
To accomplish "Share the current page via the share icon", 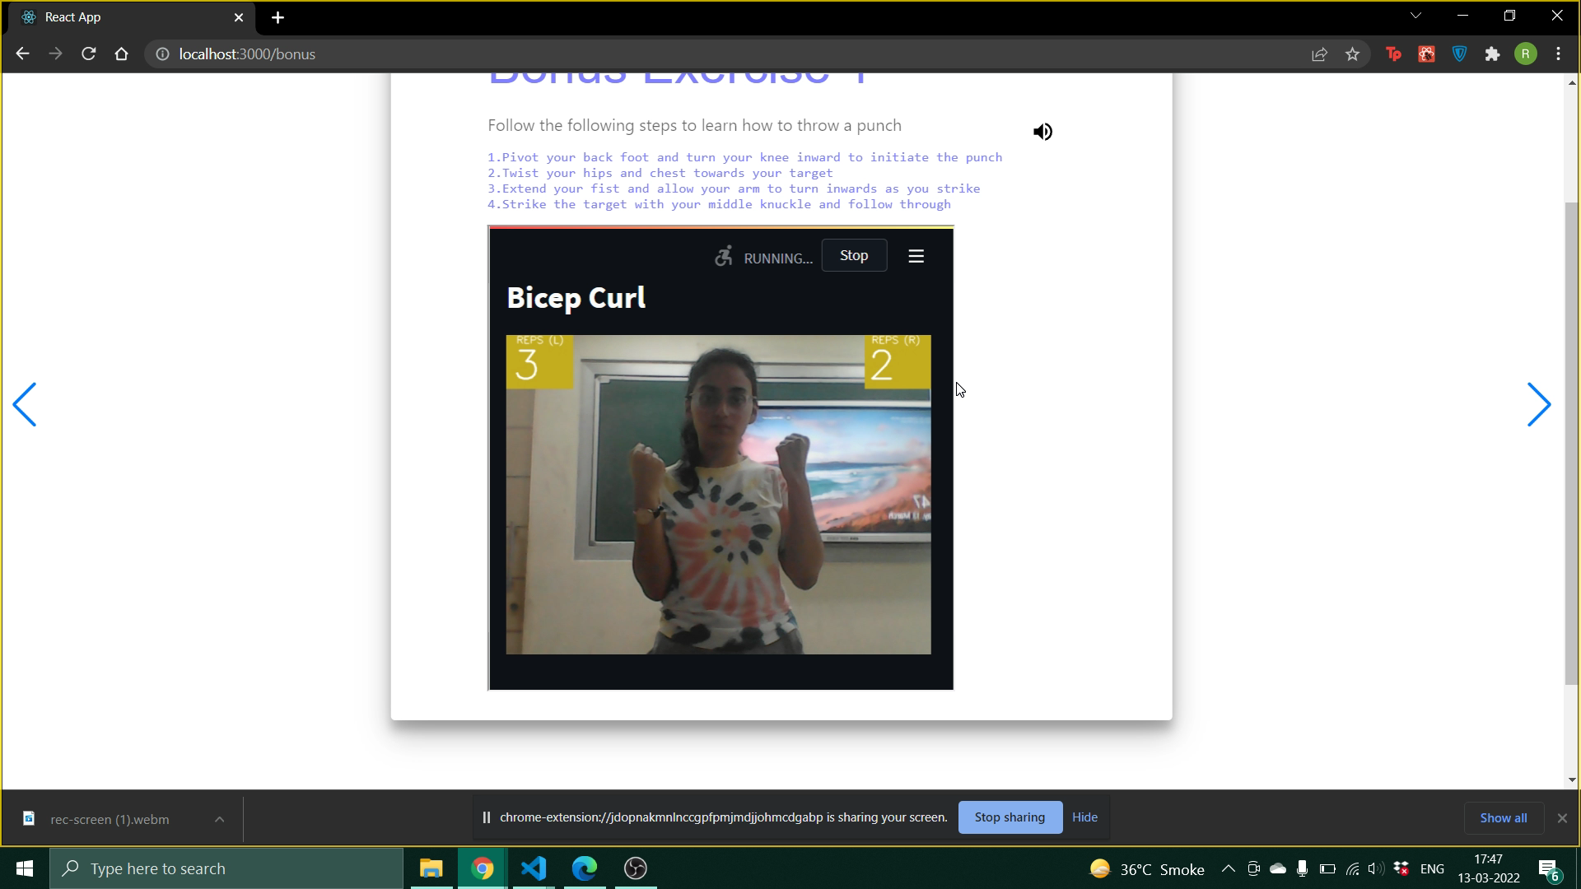I will point(1319,54).
